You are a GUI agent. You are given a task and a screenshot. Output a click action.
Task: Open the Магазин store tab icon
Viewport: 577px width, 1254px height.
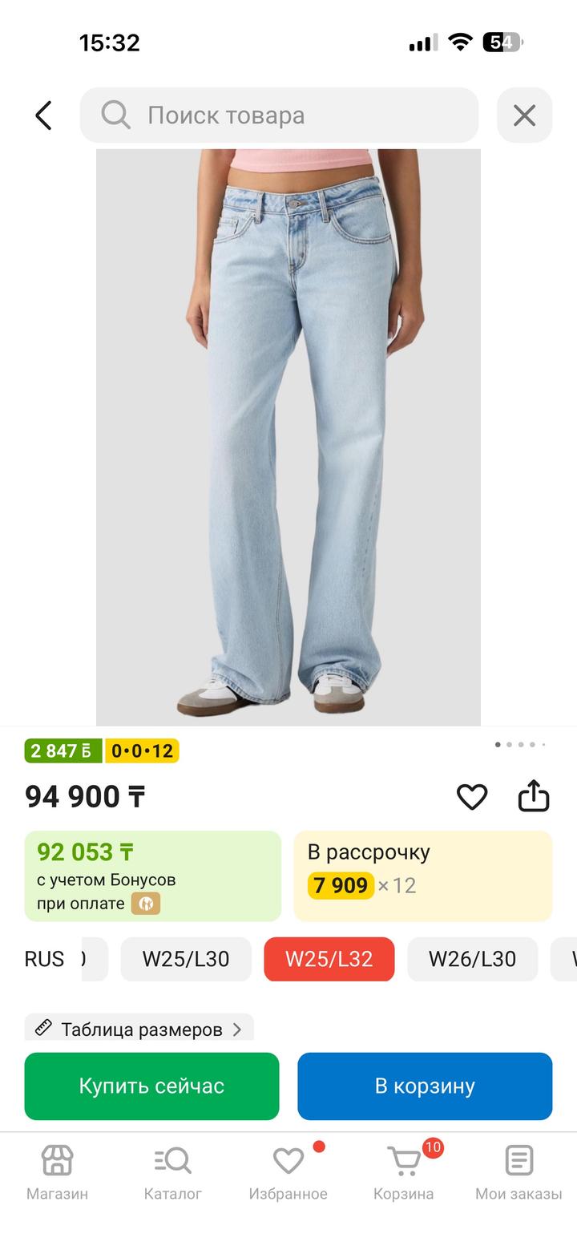pyautogui.click(x=57, y=1160)
